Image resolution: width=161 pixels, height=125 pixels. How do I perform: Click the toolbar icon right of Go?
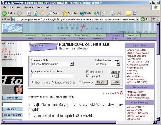pyautogui.click(x=154, y=19)
